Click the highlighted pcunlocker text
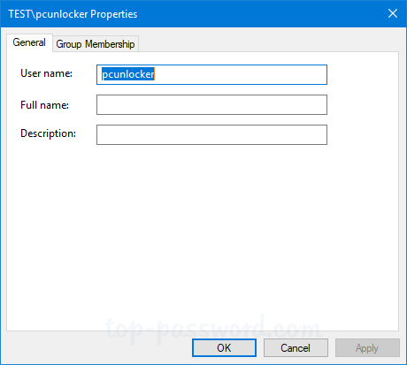This screenshot has width=407, height=365. tap(128, 74)
